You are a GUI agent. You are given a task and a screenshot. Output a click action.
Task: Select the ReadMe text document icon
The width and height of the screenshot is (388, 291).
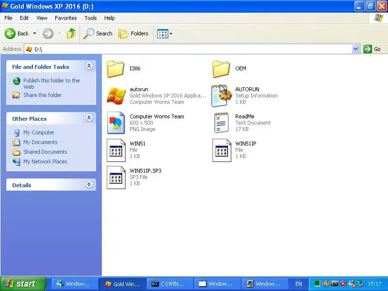click(x=221, y=123)
